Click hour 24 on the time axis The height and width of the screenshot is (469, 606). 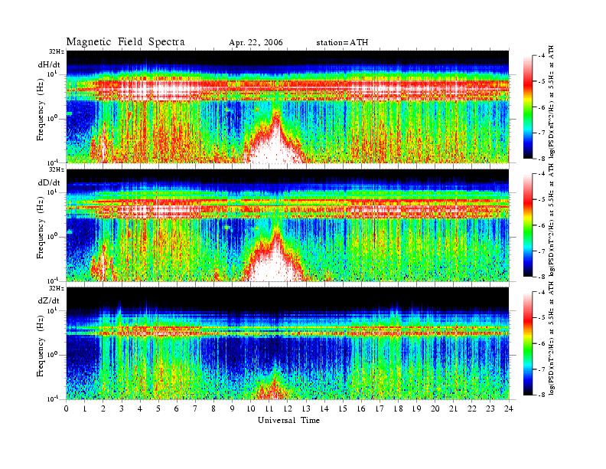pyautogui.click(x=509, y=409)
